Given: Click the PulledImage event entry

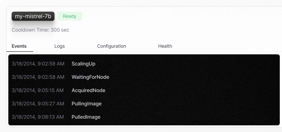Looking at the screenshot, I should click(86, 117).
